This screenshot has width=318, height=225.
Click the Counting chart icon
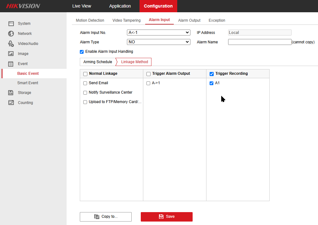[x=11, y=103]
